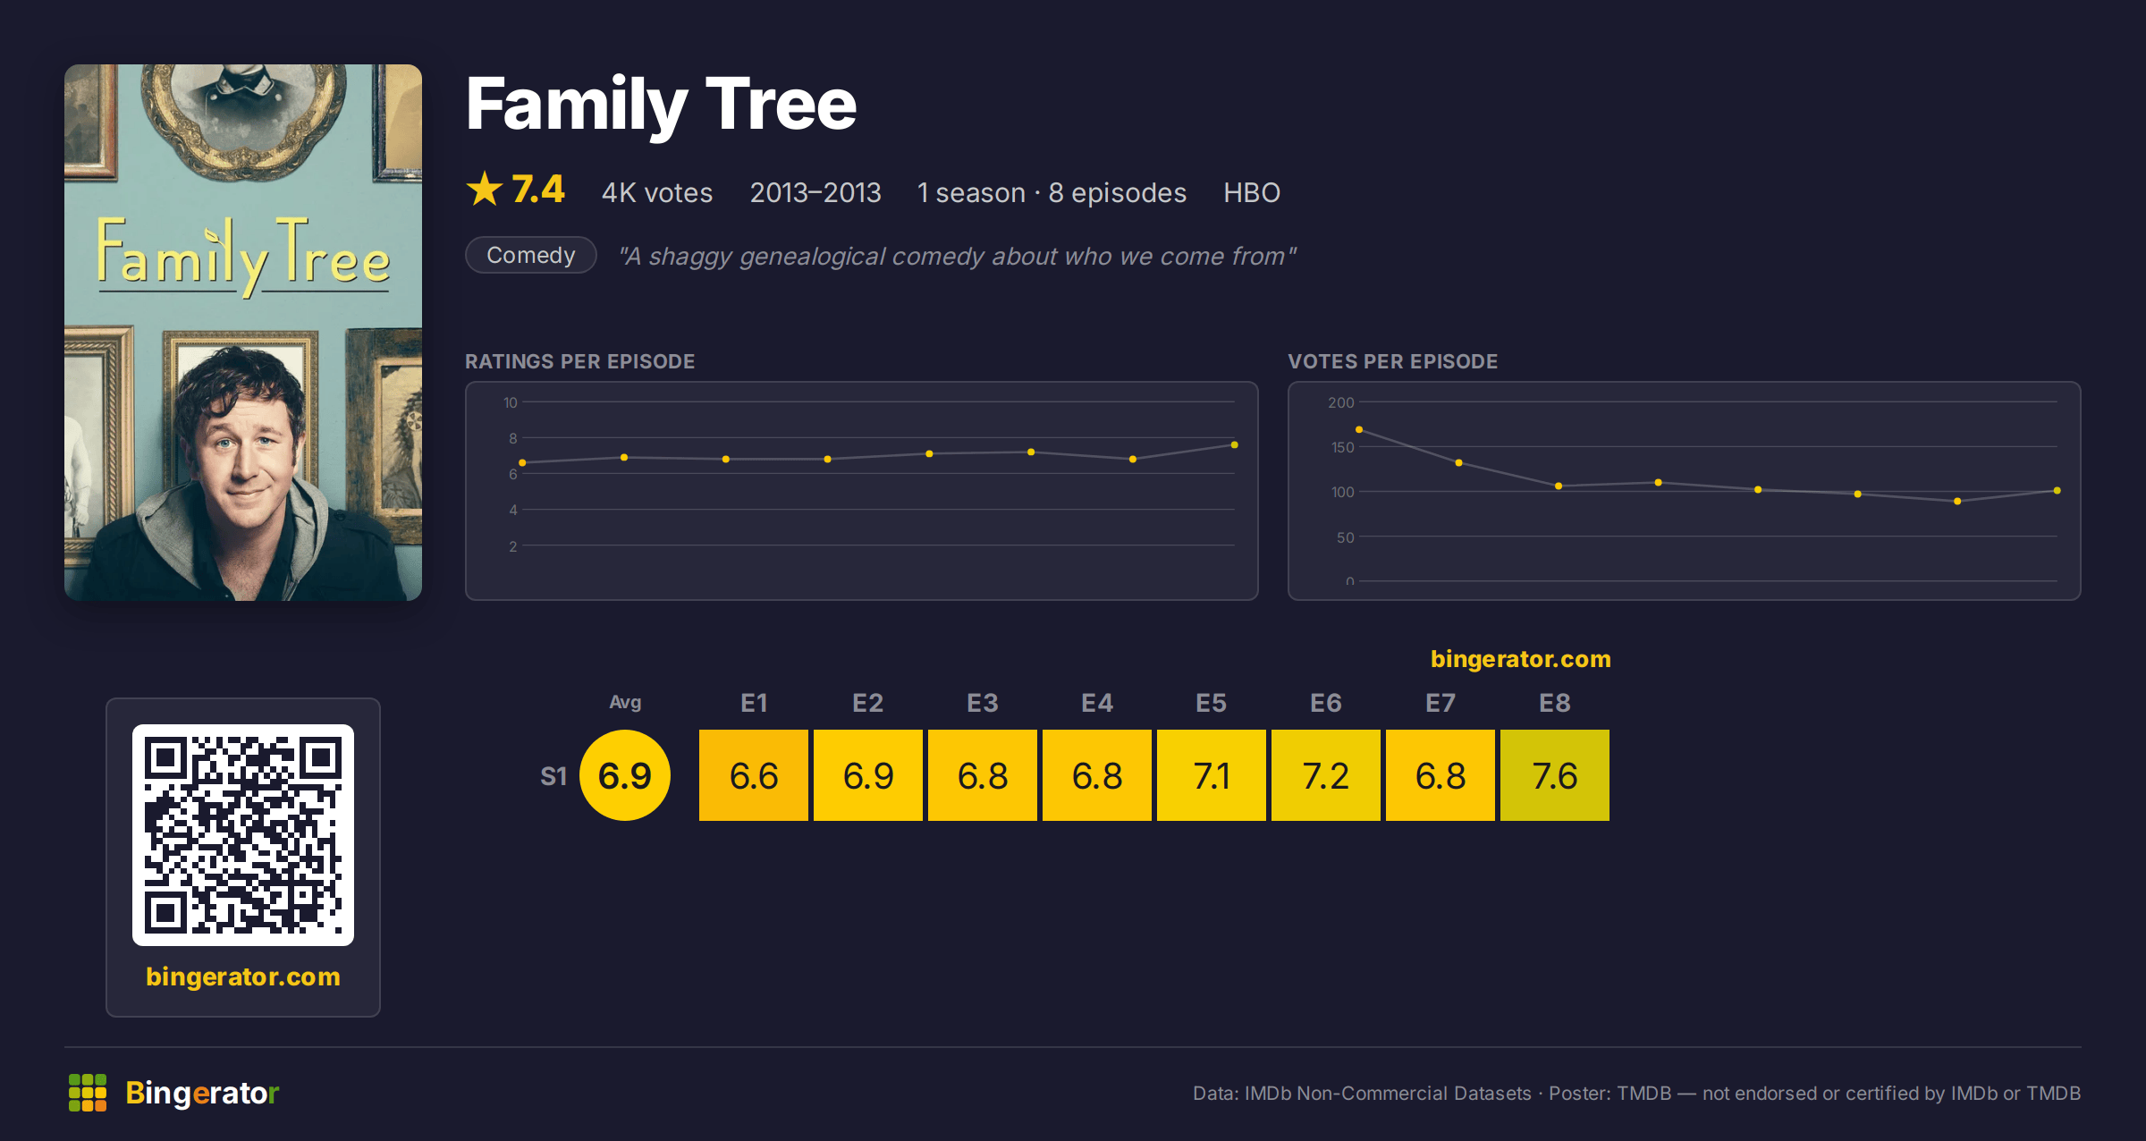Click the Bingerator grid logo icon

tap(88, 1093)
